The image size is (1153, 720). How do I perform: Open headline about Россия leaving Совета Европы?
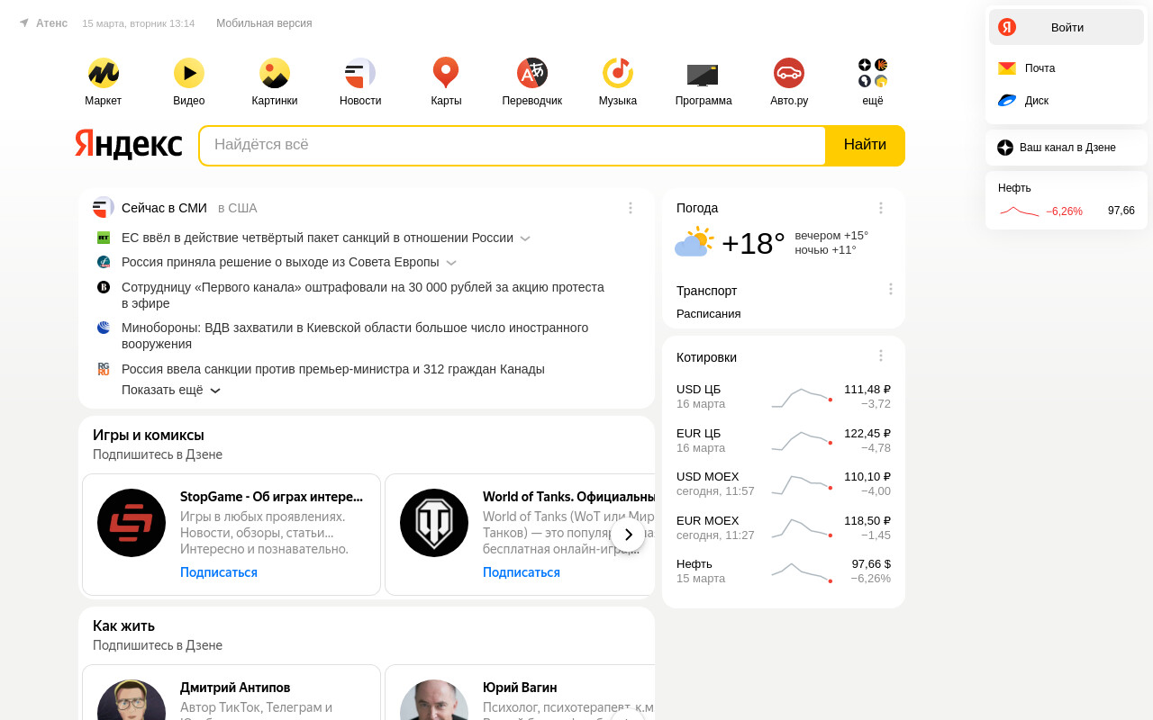coord(280,262)
